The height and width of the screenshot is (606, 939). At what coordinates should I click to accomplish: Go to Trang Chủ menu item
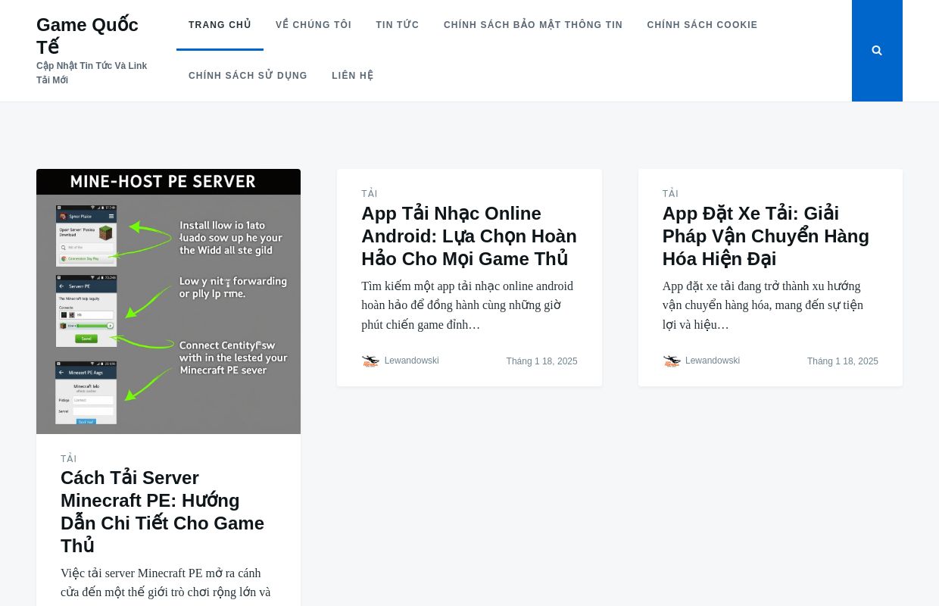[x=220, y=25]
